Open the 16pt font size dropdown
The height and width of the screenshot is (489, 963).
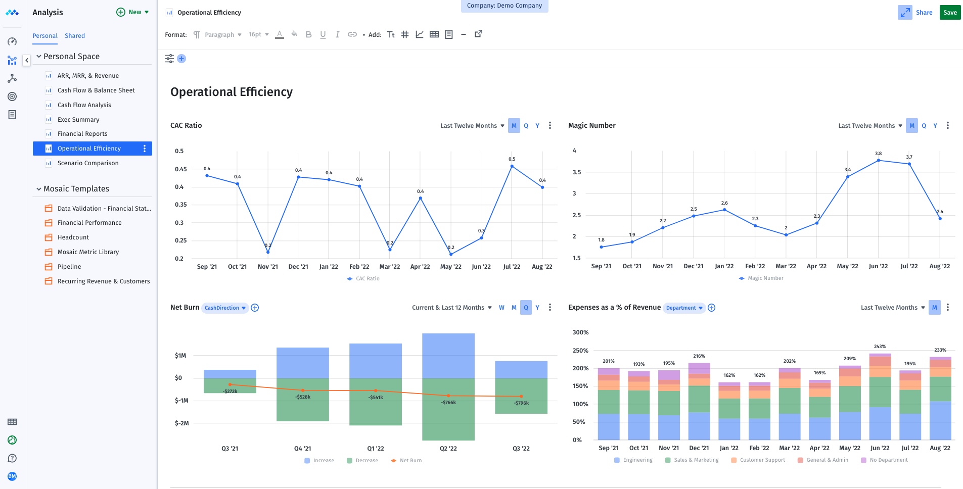[258, 35]
